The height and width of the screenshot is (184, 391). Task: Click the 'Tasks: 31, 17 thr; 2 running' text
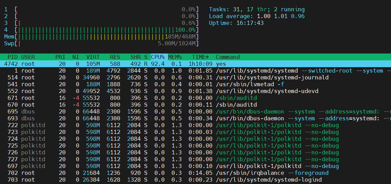(x=257, y=10)
